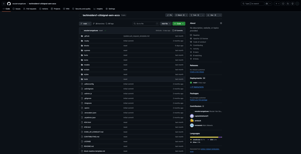Open the main branch selector
The height and width of the screenshot is (154, 301).
(85, 24)
